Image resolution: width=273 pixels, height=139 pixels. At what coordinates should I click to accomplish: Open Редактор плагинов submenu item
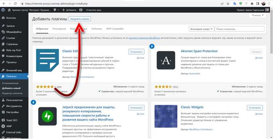(12, 93)
